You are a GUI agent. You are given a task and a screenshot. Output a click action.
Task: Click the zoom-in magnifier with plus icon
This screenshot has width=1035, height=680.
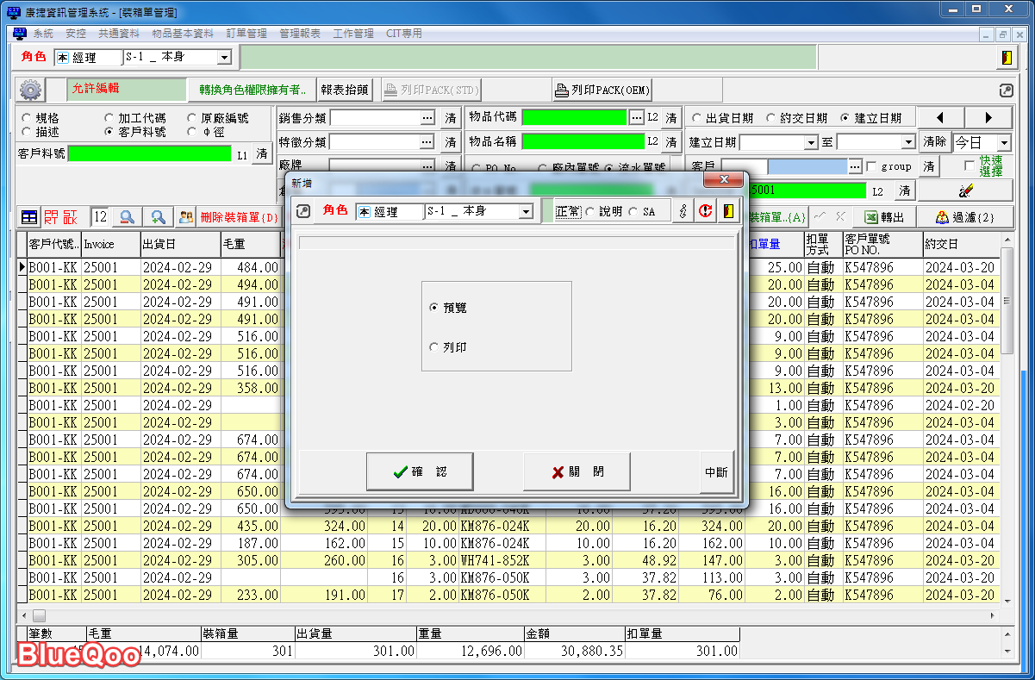(x=158, y=217)
